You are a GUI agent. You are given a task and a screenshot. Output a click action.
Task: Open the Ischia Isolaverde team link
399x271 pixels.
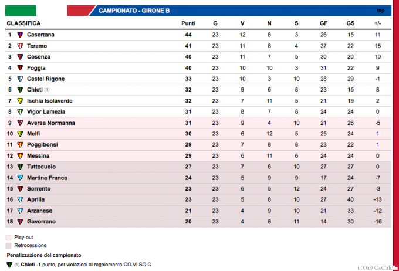50,101
